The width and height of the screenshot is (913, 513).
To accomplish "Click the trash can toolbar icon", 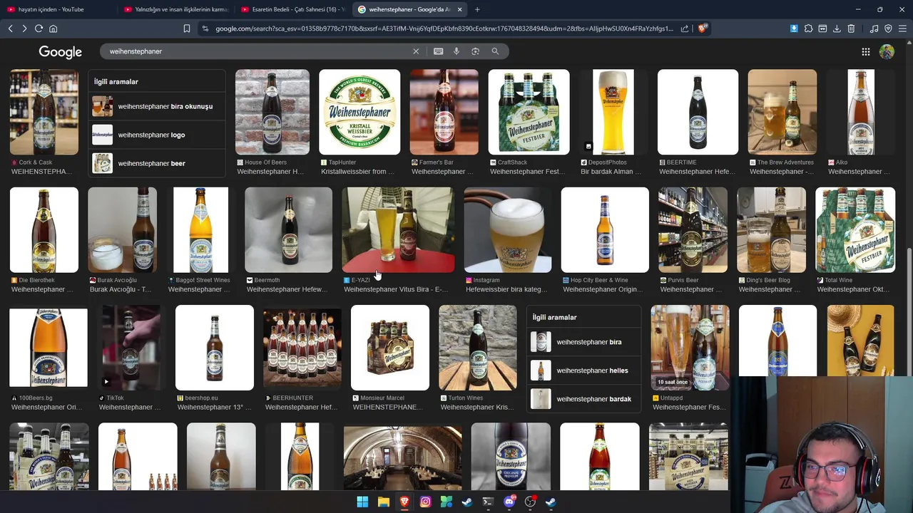I will (x=851, y=28).
